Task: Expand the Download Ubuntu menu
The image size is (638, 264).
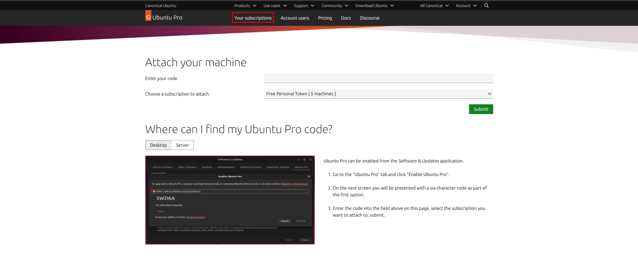Action: point(374,6)
